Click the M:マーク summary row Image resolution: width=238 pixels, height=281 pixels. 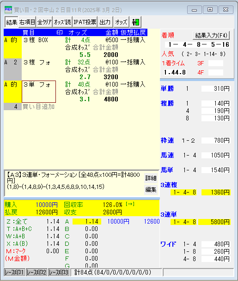pos(32,251)
